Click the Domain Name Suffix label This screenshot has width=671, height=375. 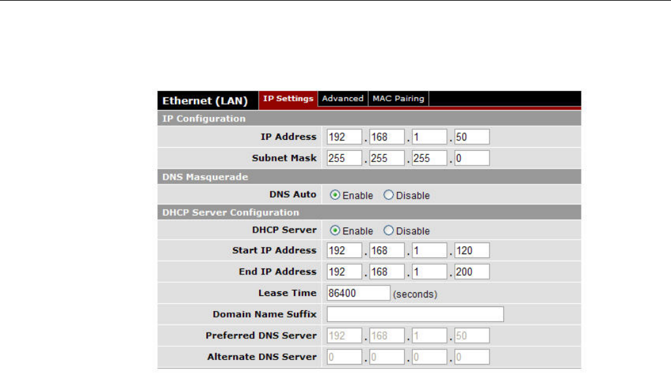click(x=264, y=314)
